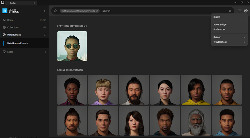The width and height of the screenshot is (250, 138).
Task: Open Collections in the sidebar
Action: tap(13, 27)
